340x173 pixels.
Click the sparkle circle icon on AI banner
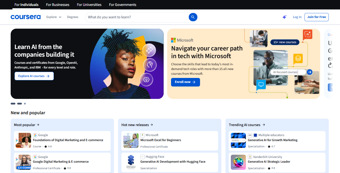tap(149, 50)
